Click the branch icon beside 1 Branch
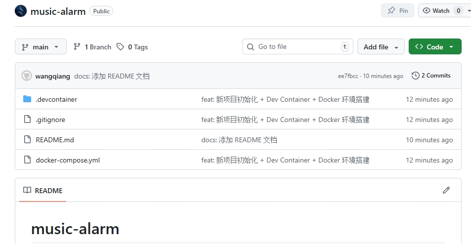This screenshot has width=471, height=244. [x=77, y=46]
